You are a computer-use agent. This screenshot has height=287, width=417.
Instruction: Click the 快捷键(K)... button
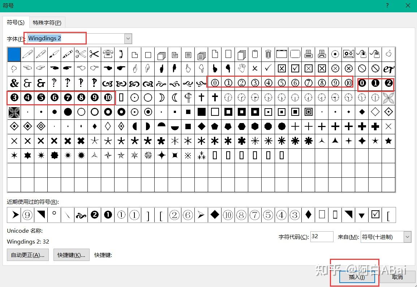71,255
